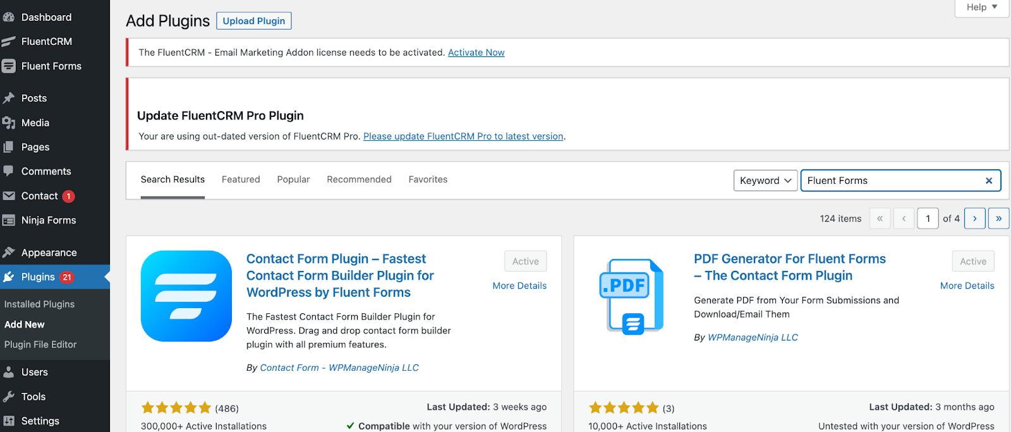This screenshot has height=432, width=1011.
Task: Click the Upload Plugin button
Action: (254, 21)
